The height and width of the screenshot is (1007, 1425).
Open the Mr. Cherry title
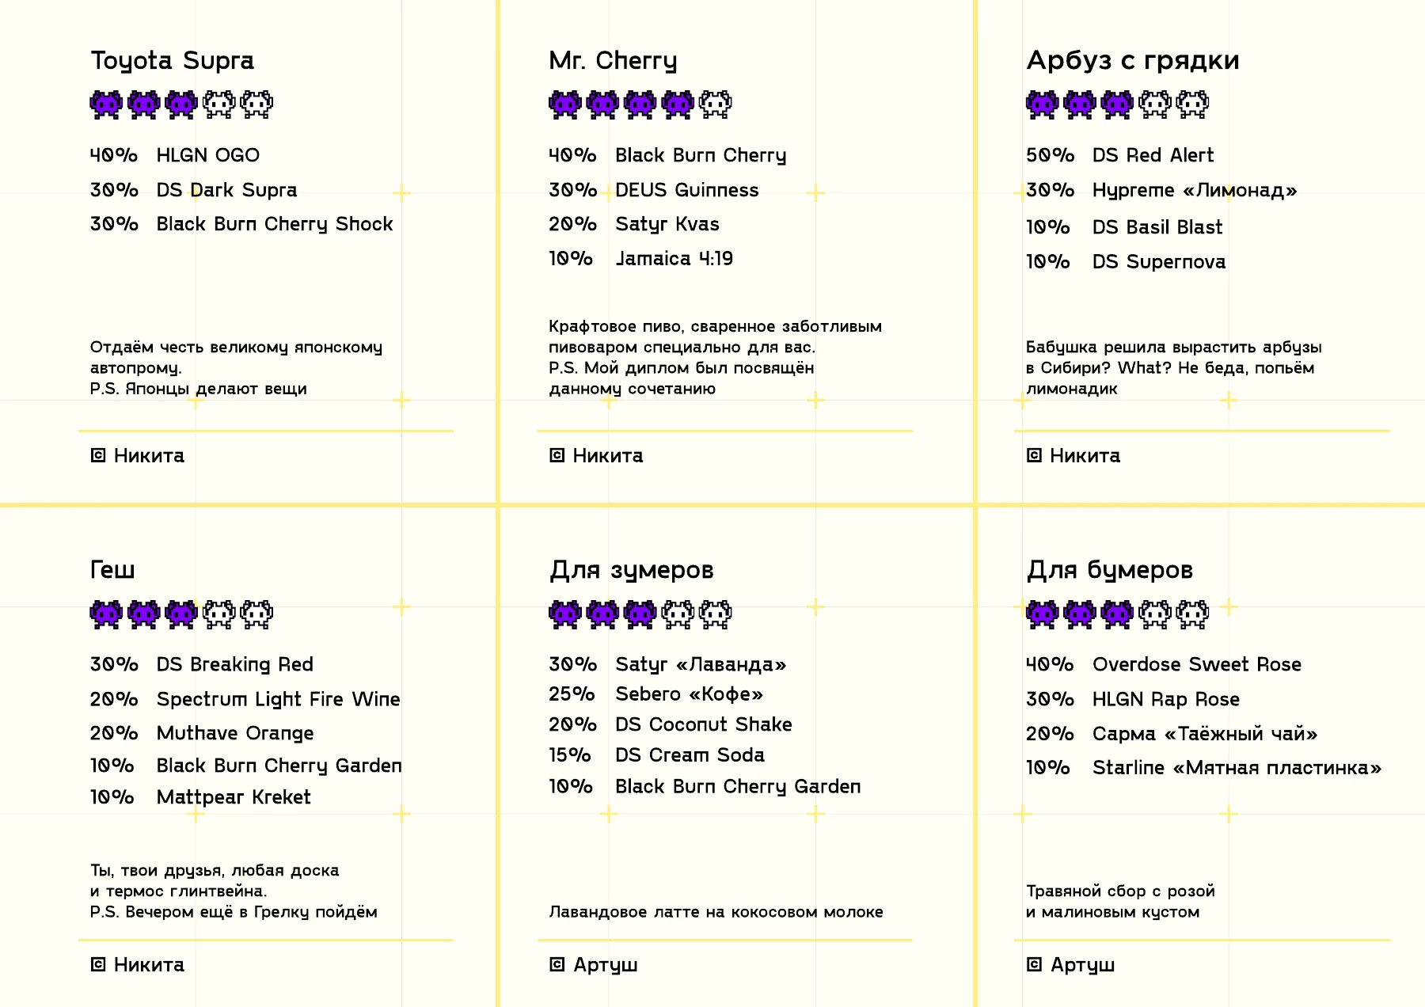[x=613, y=61]
